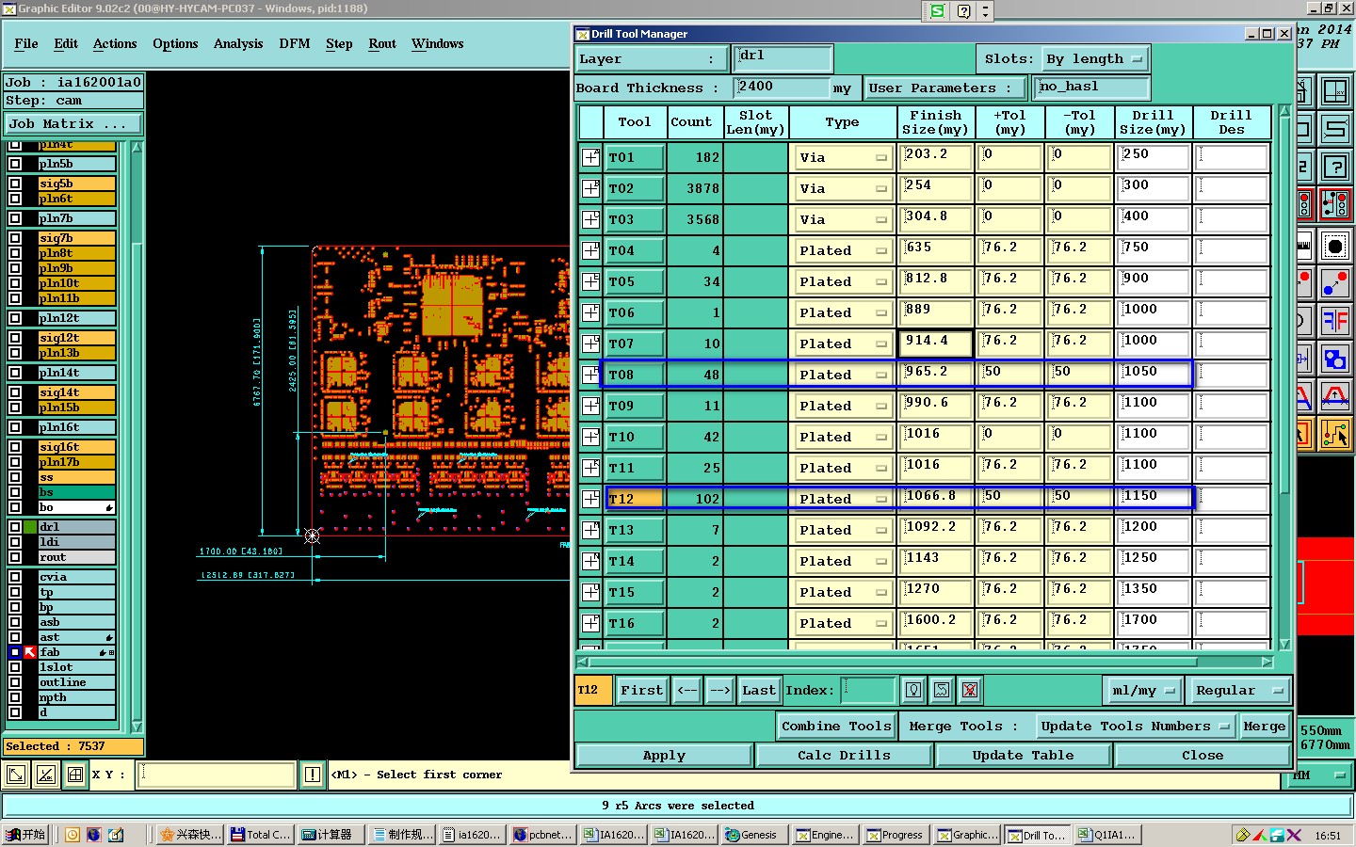Viewport: 1356px width, 847px height.
Task: Click the diagonal arrow icon at bottom left
Action: pos(16,775)
